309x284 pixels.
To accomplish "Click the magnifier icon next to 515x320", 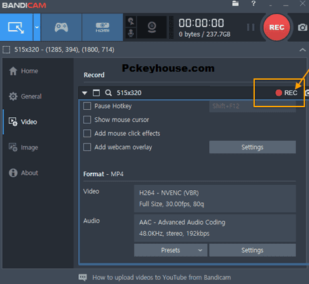I will coord(108,92).
